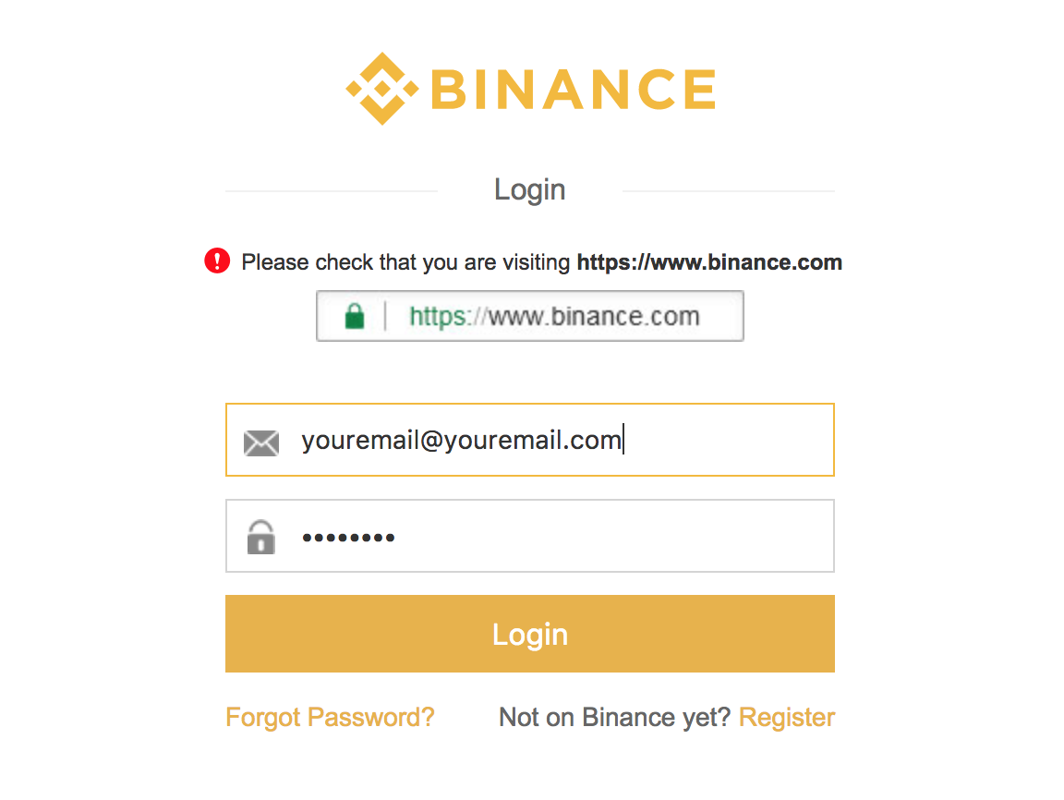
Task: Submit with the yellow Login button
Action: [530, 634]
